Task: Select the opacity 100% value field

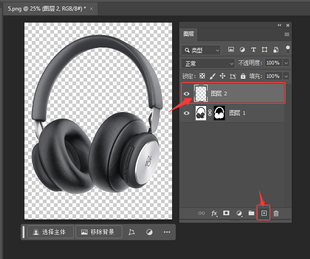Action: 274,63
